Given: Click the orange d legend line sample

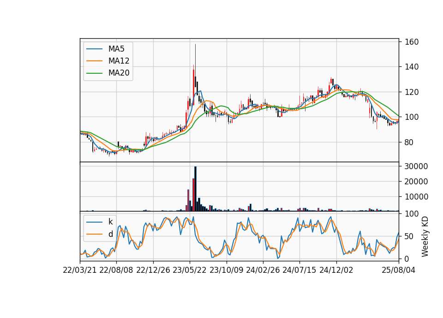Looking at the screenshot, I should [x=94, y=234].
